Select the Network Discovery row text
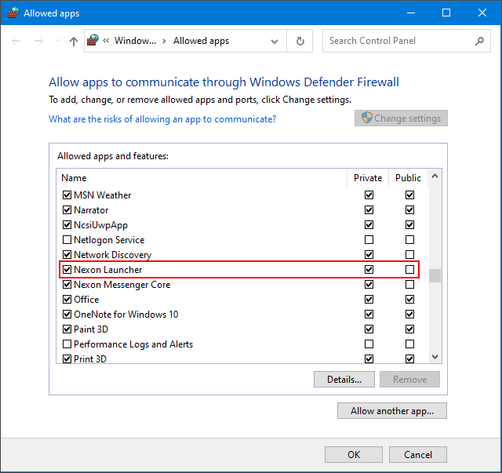Image resolution: width=502 pixels, height=473 pixels. [113, 255]
